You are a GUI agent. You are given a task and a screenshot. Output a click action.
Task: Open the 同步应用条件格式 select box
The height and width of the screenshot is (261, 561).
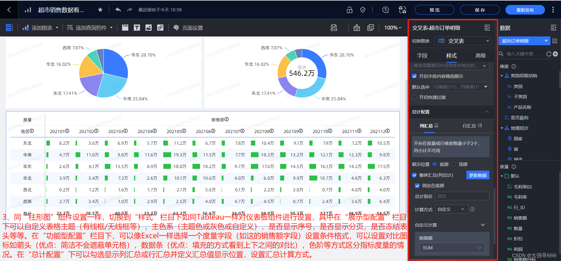(451, 66)
